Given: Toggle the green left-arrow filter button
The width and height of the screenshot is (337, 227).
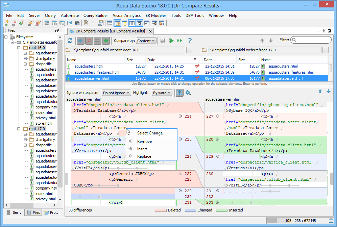Looking at the screenshot, I should click(x=106, y=41).
